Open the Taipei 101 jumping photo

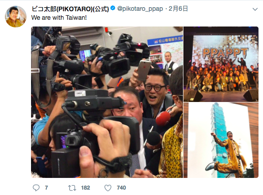221,140
